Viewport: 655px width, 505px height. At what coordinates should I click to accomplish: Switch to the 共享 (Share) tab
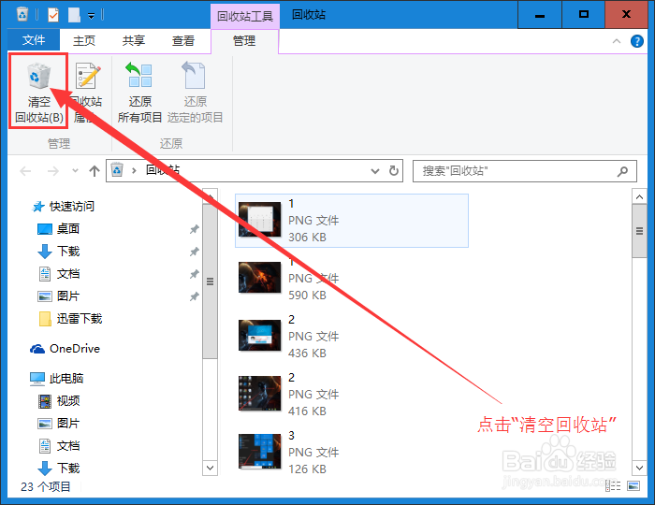[x=134, y=40]
